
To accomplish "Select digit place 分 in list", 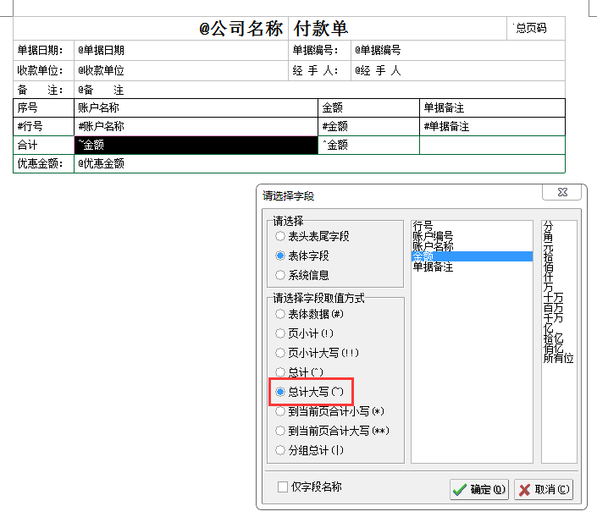I will tap(559, 227).
